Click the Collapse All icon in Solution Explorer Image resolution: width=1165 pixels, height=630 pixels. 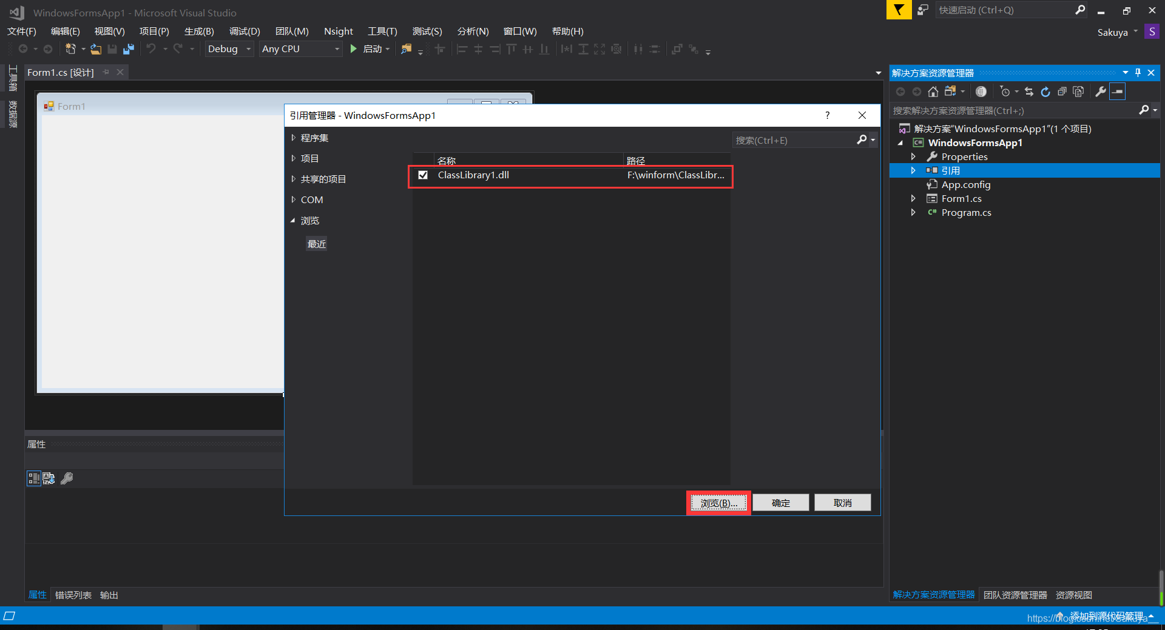(1062, 92)
